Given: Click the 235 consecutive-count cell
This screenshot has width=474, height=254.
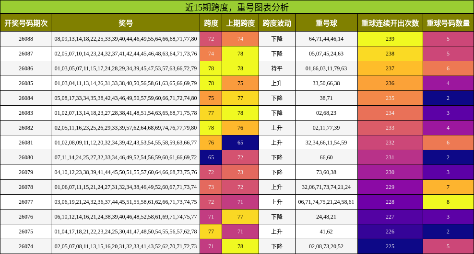Looking at the screenshot, I should pos(390,98).
